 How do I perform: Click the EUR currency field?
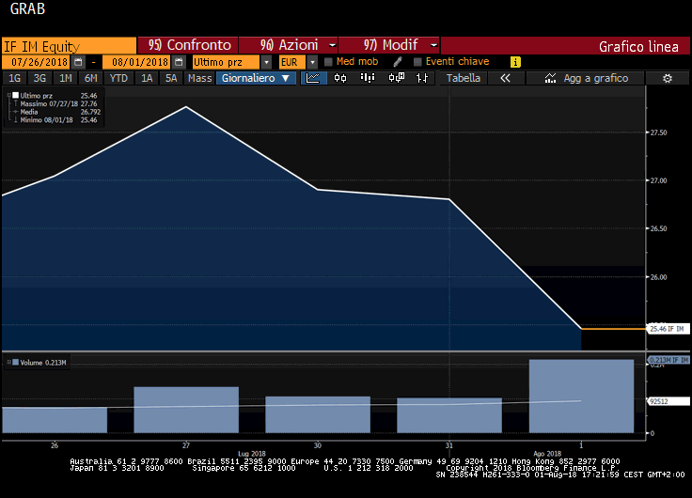292,62
